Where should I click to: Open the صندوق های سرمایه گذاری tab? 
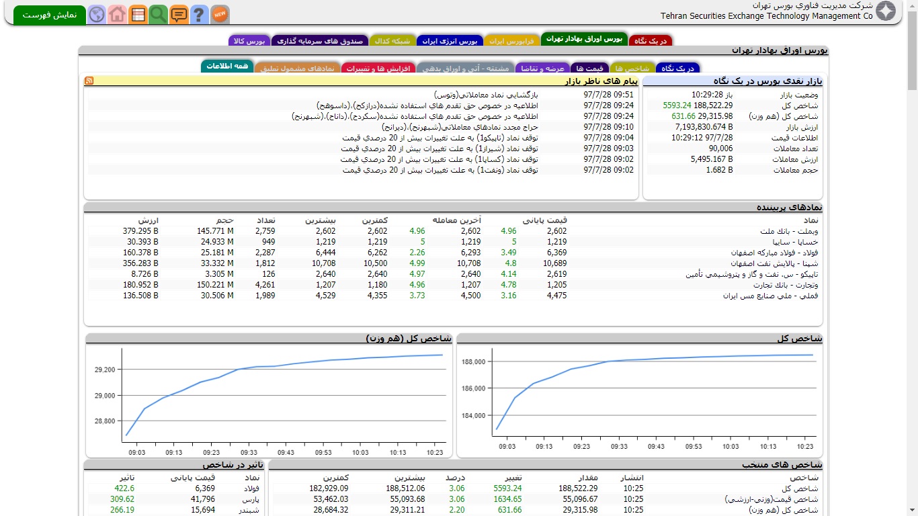pos(320,40)
